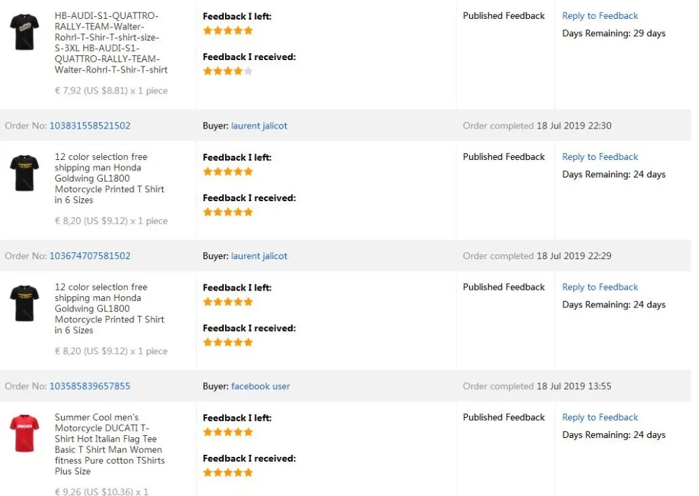699x496 pixels.
Task: Click received-feedback stars for the Ducati T-shirt
Action: tap(227, 472)
